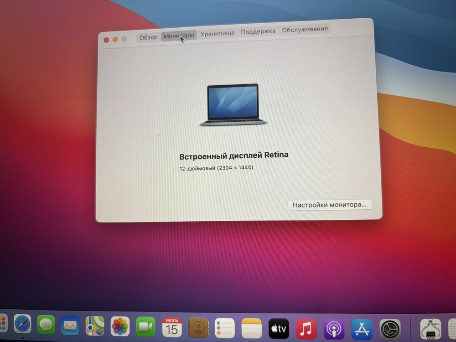Switch to the Хранилище tab
The image size is (456, 342).
tap(217, 33)
